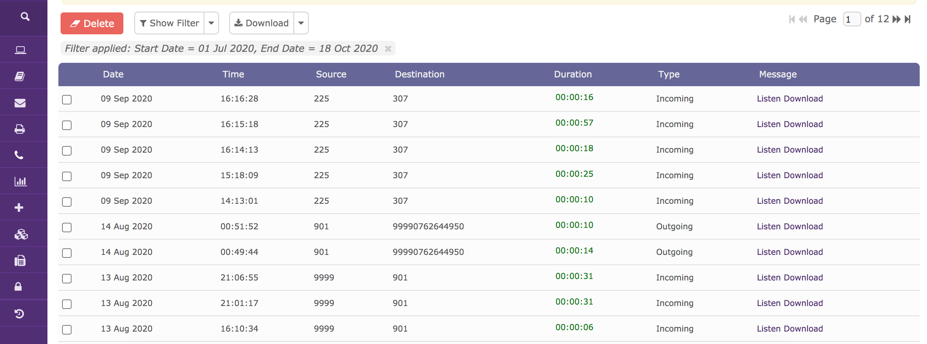Sort the table by Duration column header
The width and height of the screenshot is (927, 344).
[x=573, y=74]
